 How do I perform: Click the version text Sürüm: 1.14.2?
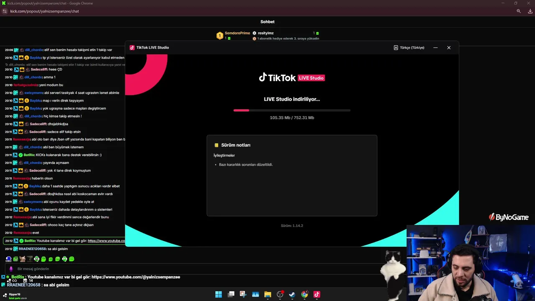292,226
